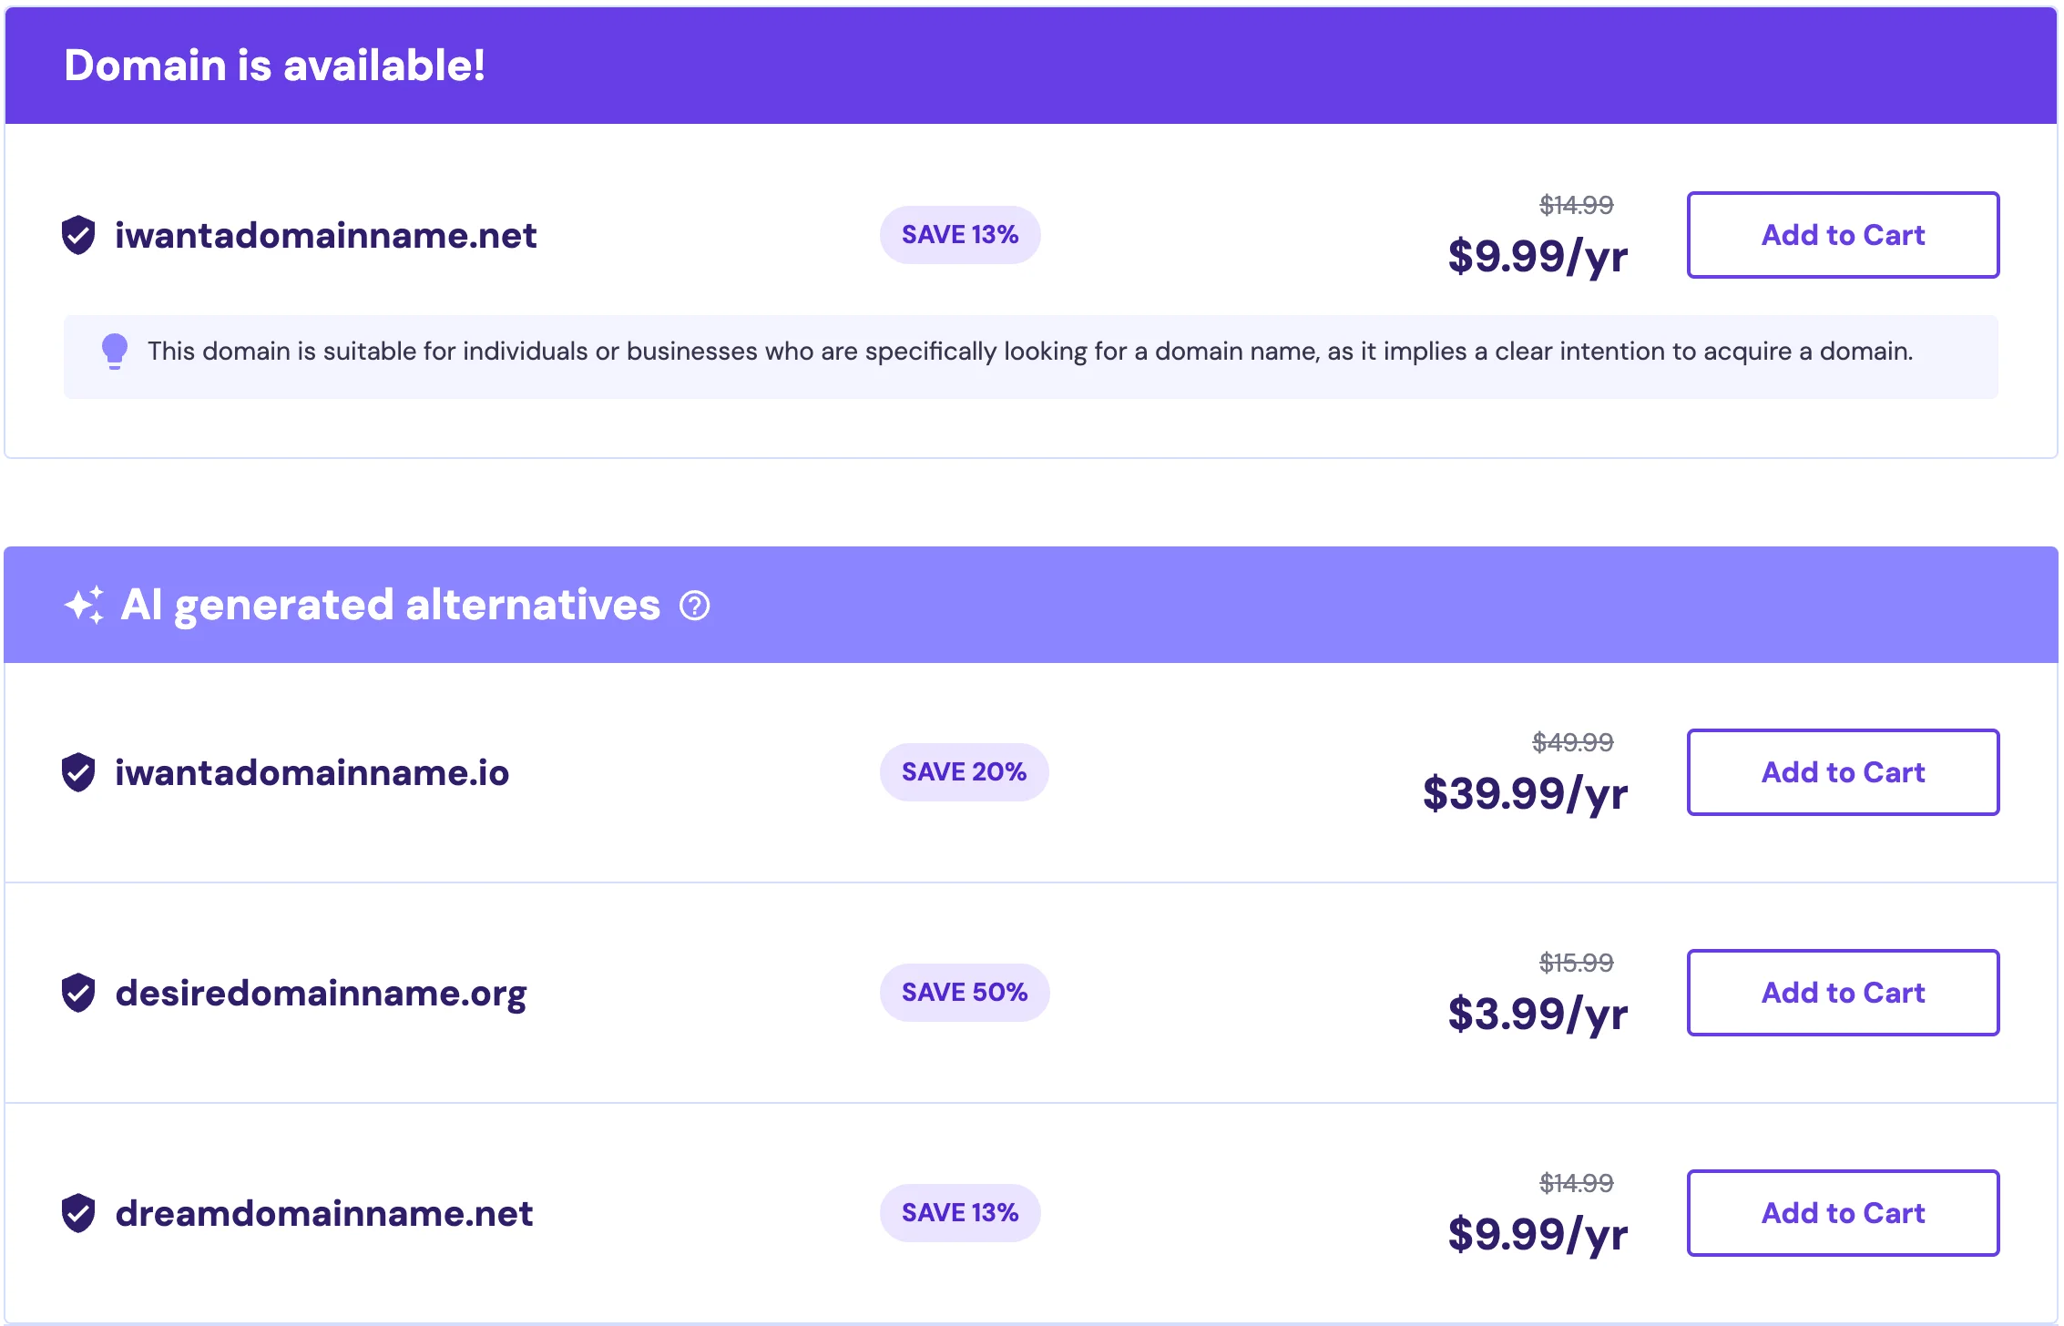Click the shield icon beside dreamdomainname.net

[x=78, y=1213]
